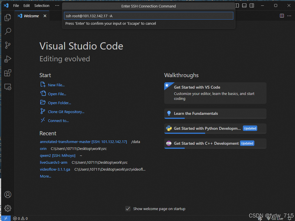This screenshot has height=221, width=295.
Task: Click the errors and warnings status item
Action: pos(20,218)
